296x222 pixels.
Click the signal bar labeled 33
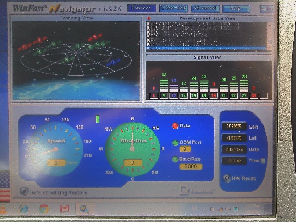164,86
